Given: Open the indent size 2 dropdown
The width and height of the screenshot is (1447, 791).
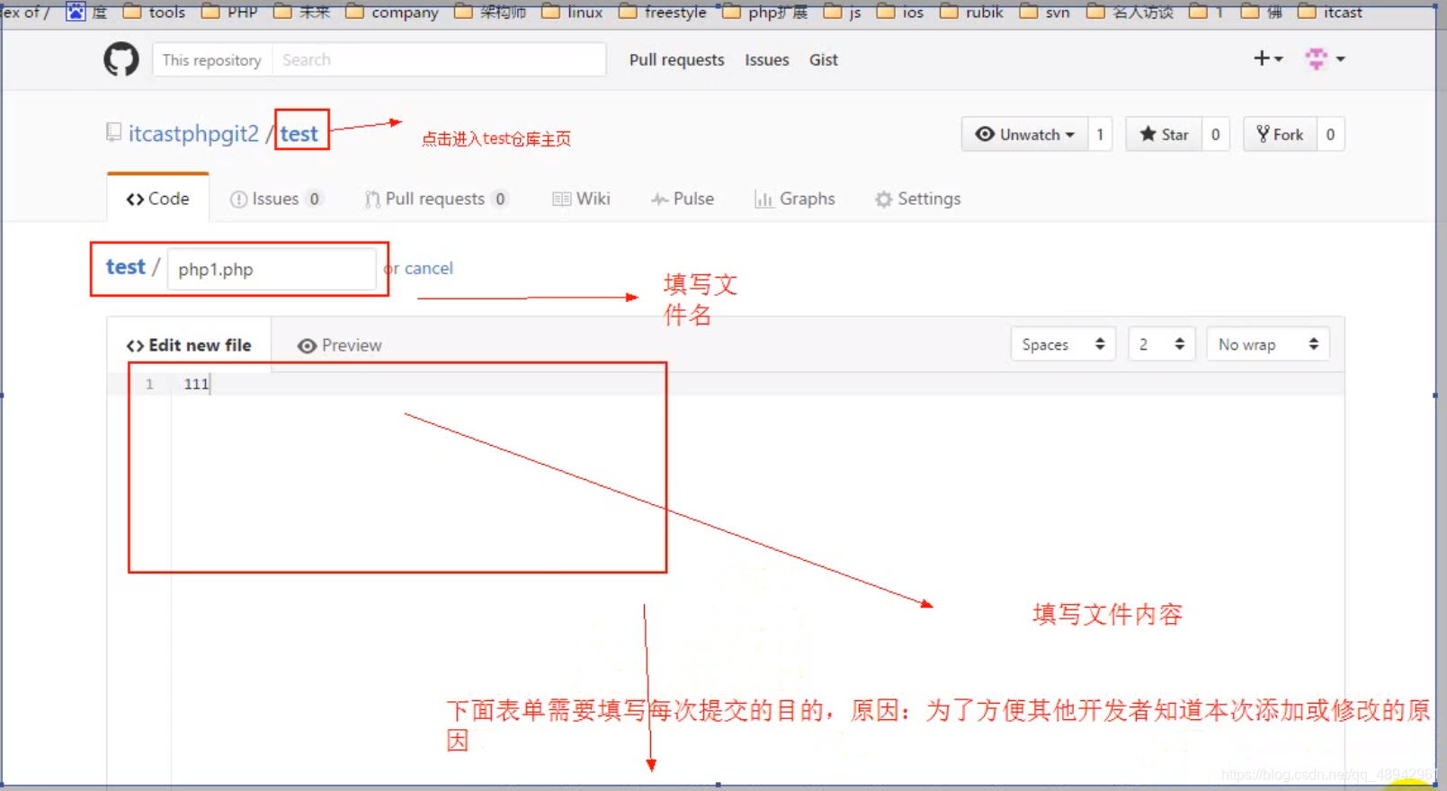Looking at the screenshot, I should [x=1162, y=344].
